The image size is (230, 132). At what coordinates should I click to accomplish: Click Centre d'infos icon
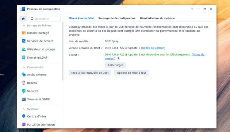pyautogui.click(x=24, y=116)
